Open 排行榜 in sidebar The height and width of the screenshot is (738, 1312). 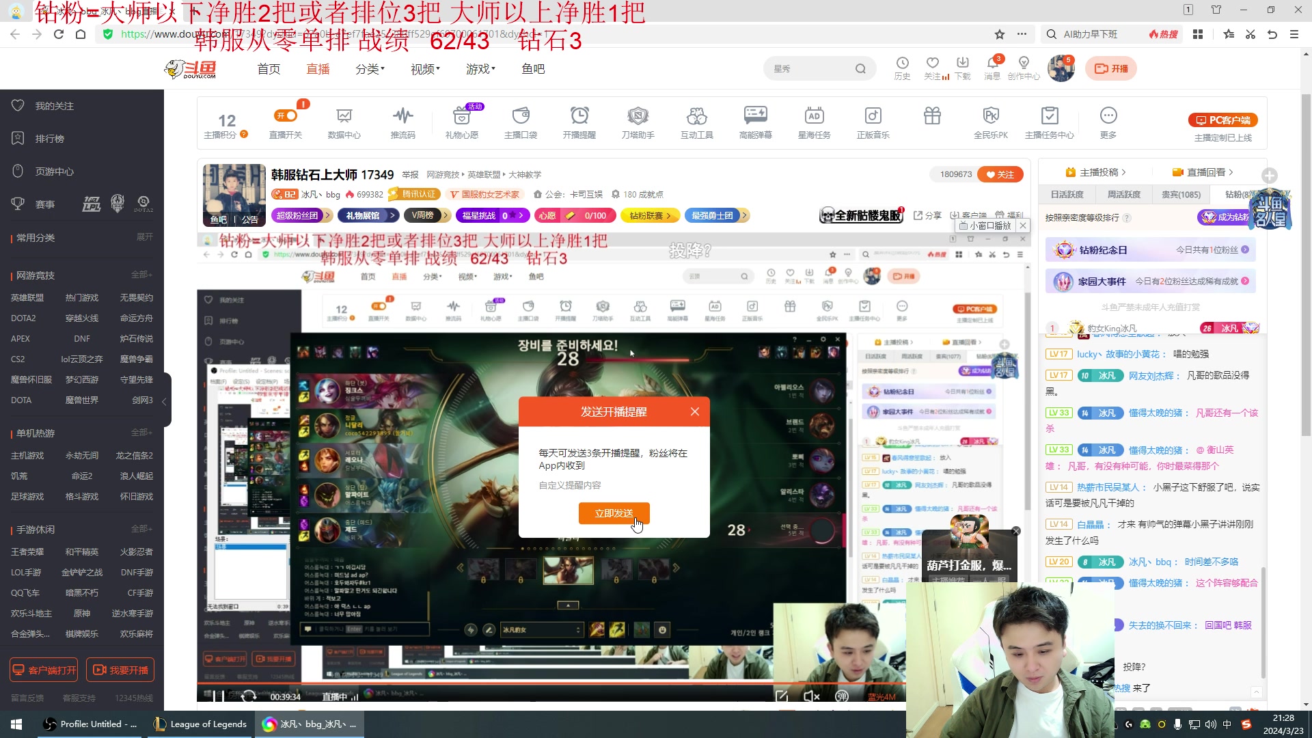(x=50, y=139)
